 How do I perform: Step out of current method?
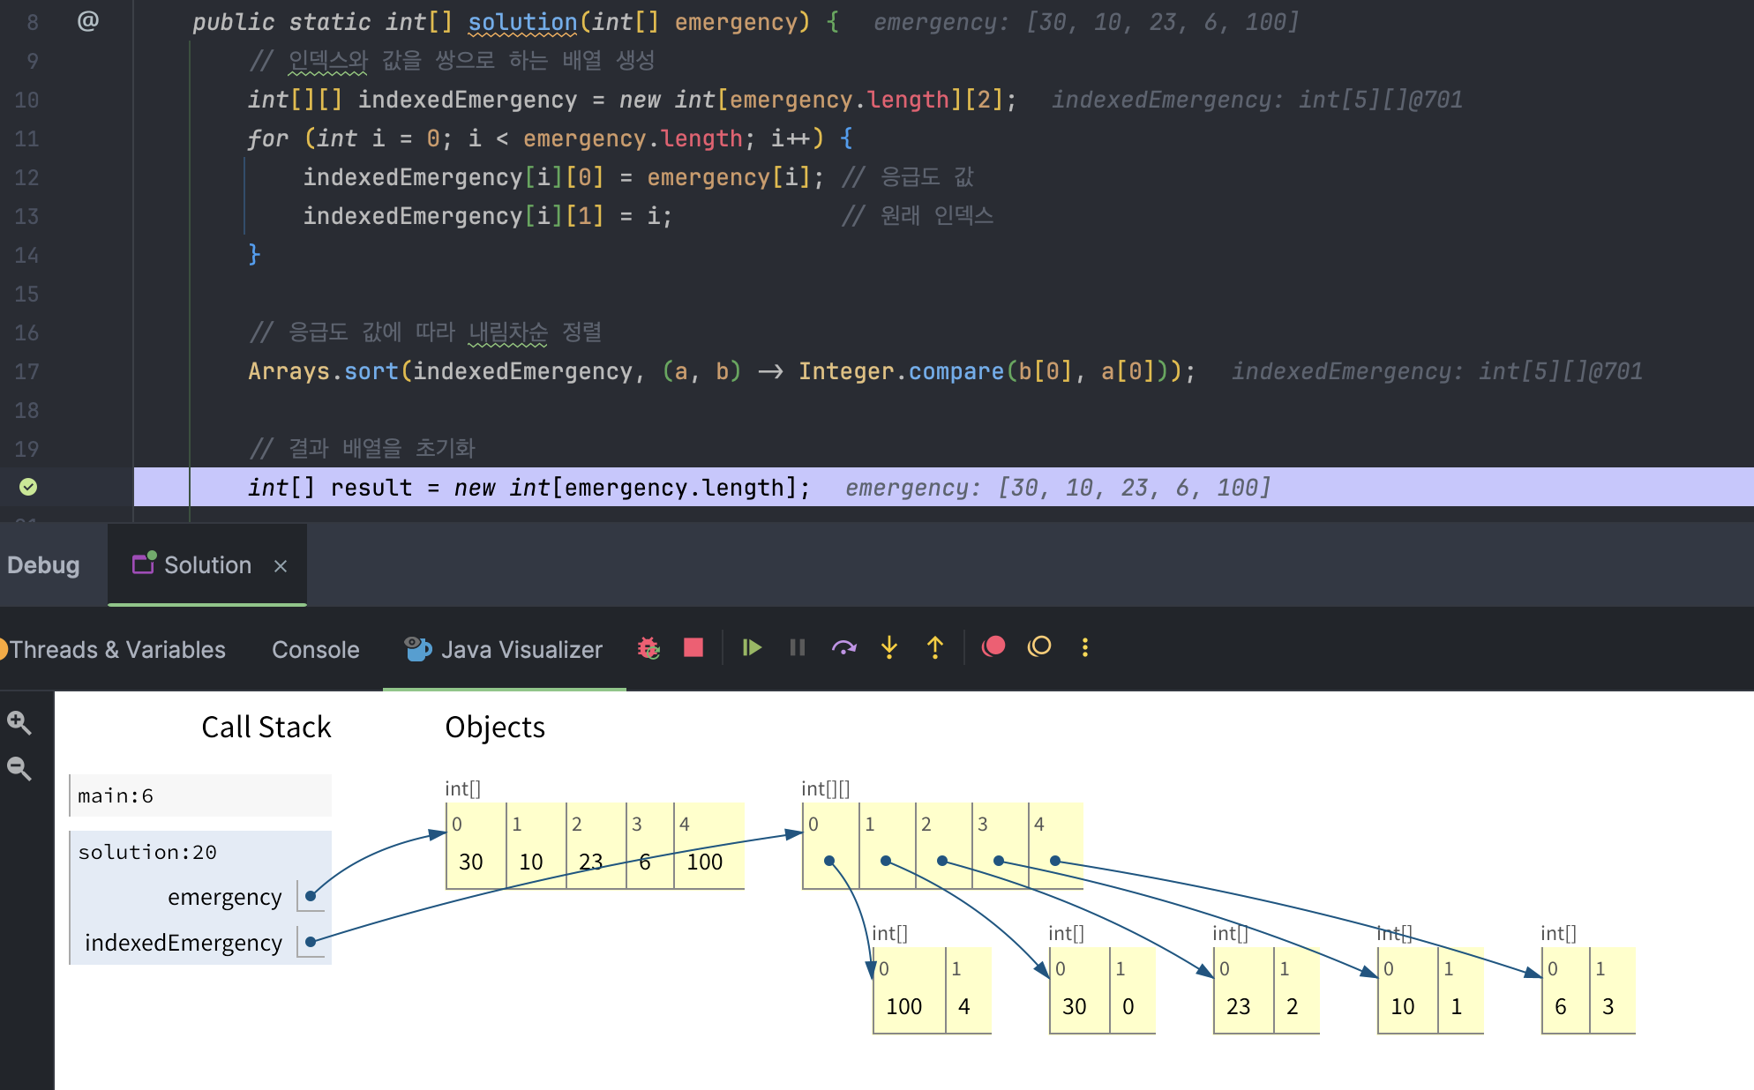[x=935, y=648]
